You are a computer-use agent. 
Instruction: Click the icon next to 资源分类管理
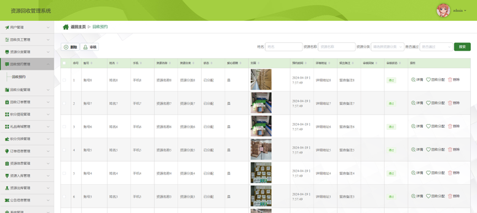pyautogui.click(x=7, y=52)
